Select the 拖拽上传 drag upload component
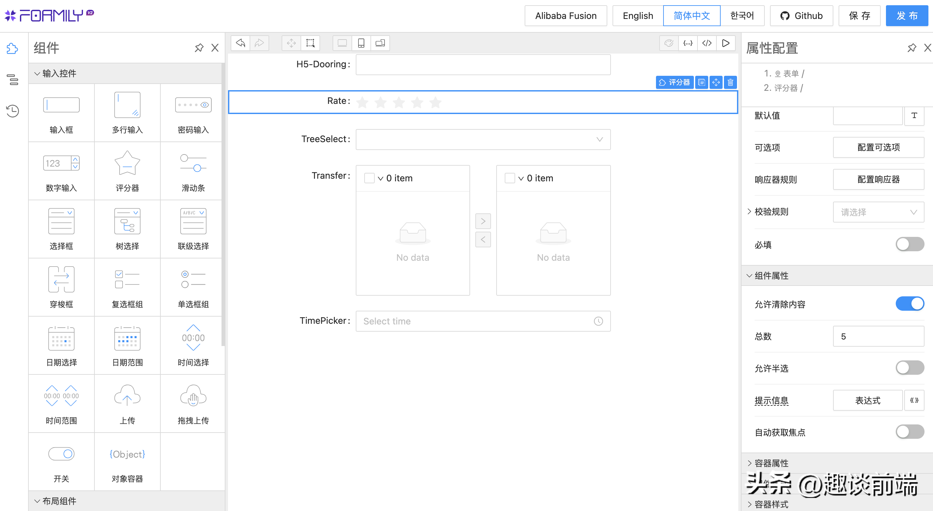 pyautogui.click(x=193, y=404)
